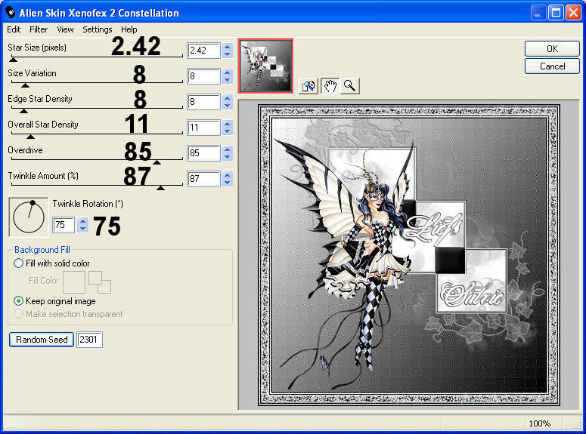The width and height of the screenshot is (586, 434).
Task: Decrease Overall Star Density with down arrow
Action: 228,131
